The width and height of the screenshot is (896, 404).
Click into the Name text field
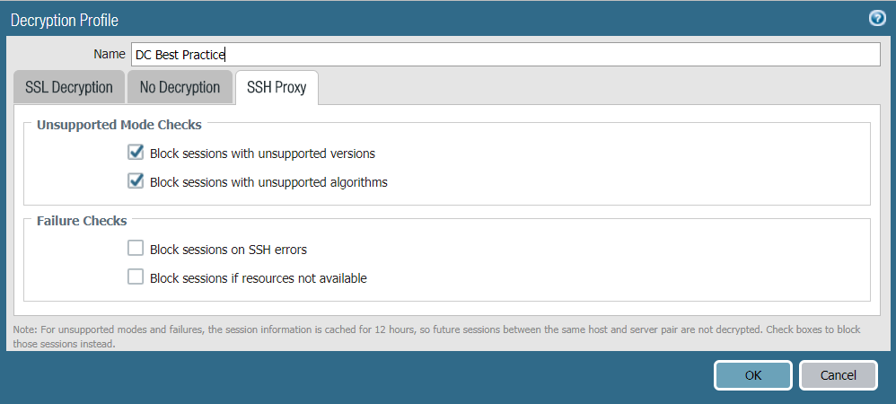click(x=503, y=55)
